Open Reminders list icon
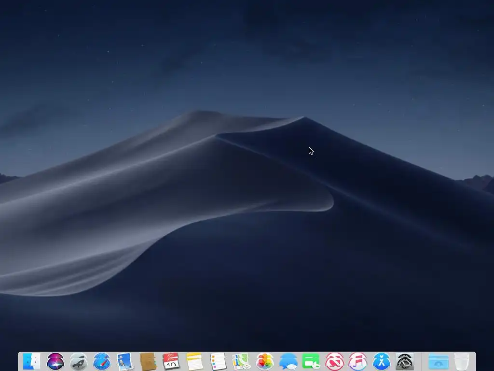 click(218, 361)
